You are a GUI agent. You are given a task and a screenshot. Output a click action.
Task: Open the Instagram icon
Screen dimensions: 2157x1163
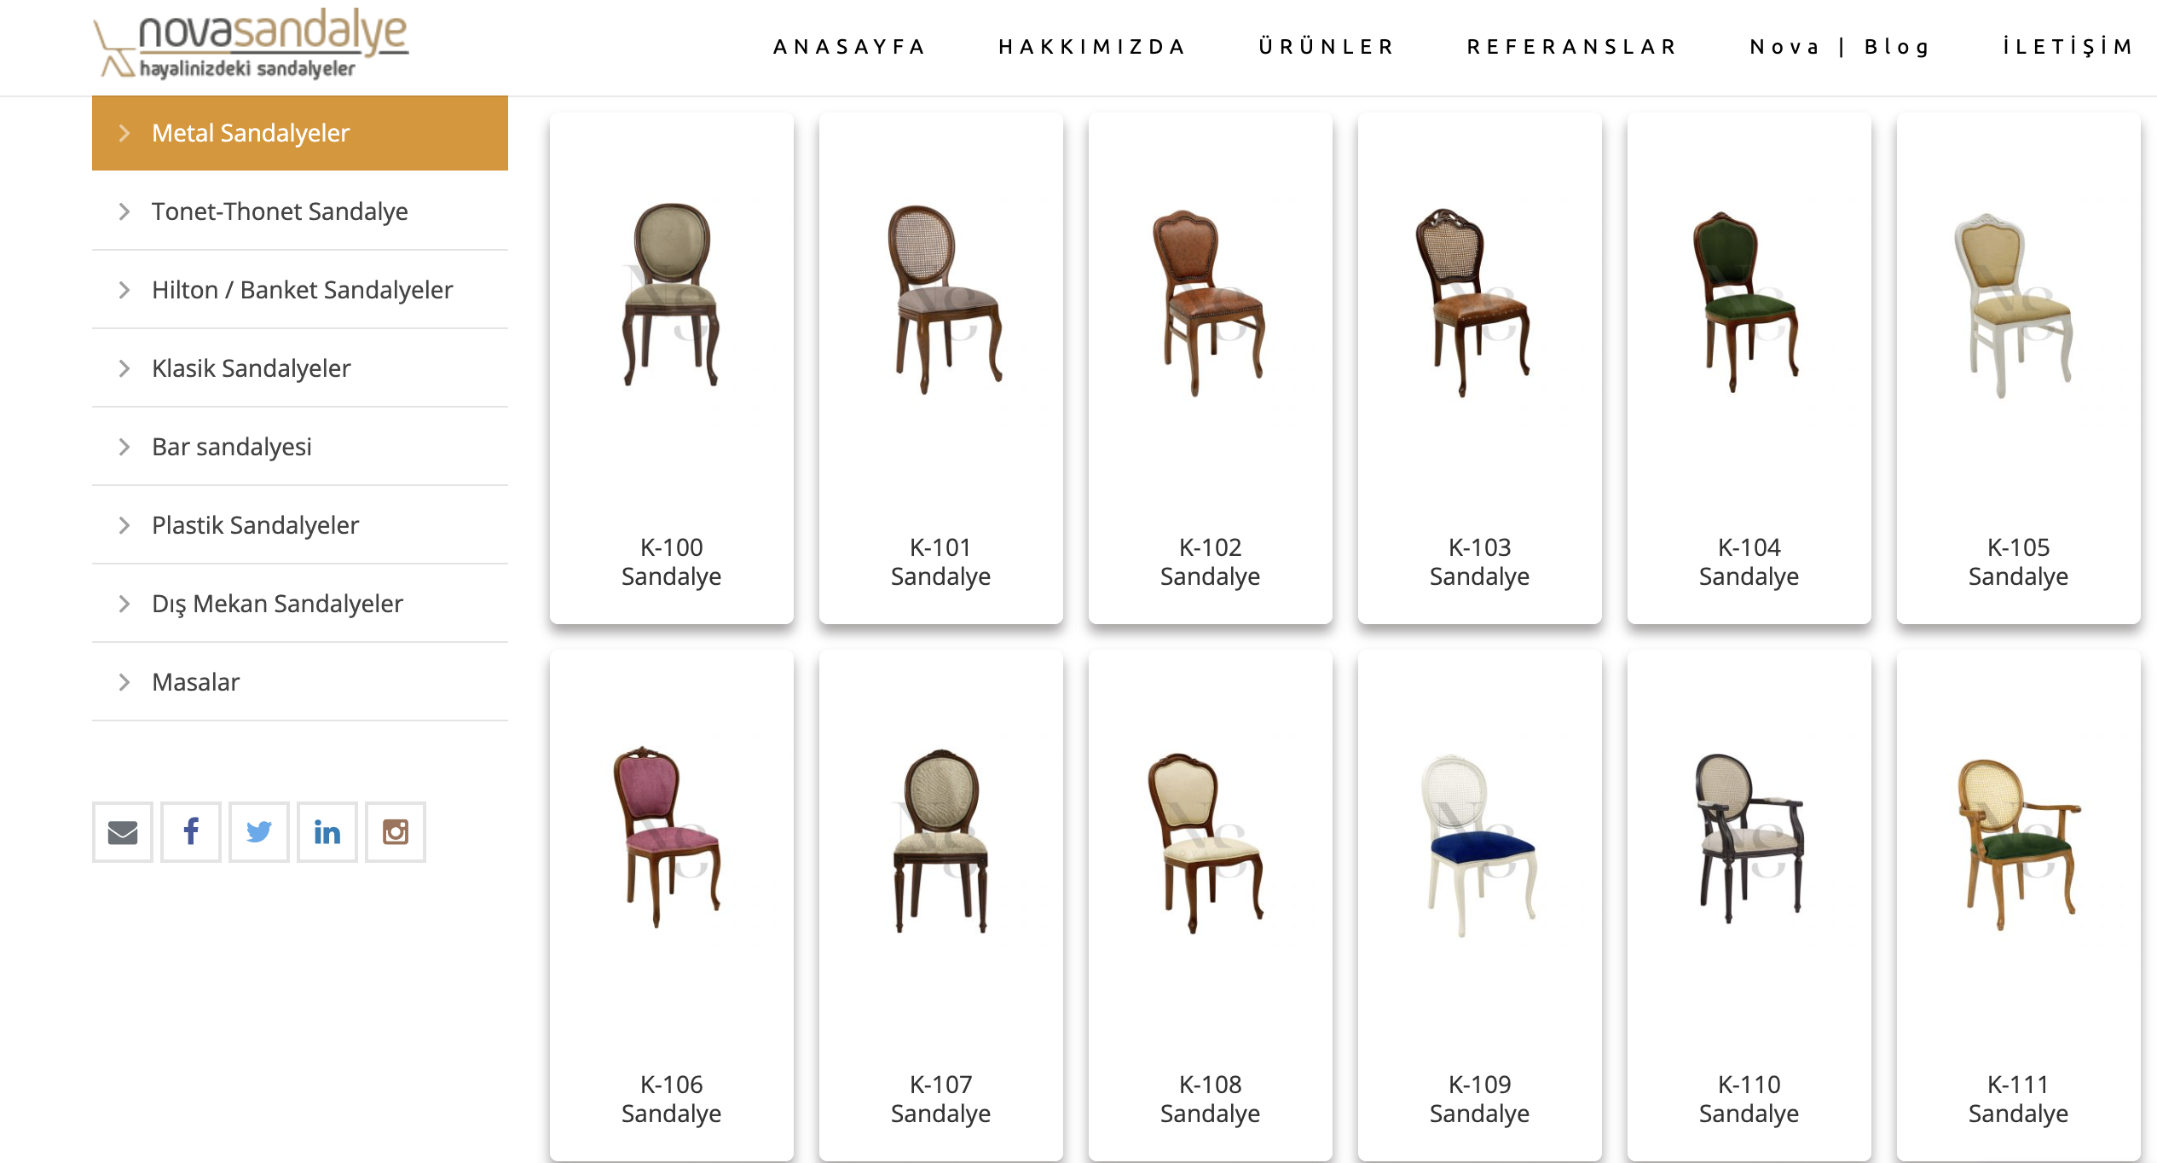396,831
